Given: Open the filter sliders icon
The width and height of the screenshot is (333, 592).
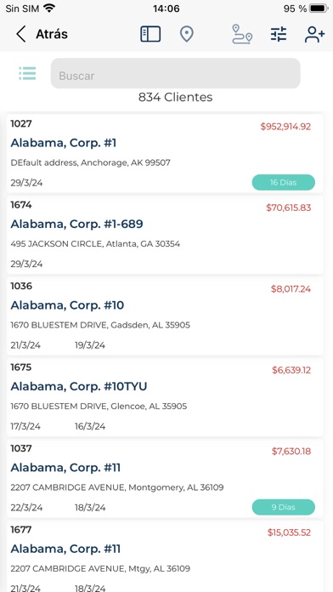Looking at the screenshot, I should tap(279, 34).
